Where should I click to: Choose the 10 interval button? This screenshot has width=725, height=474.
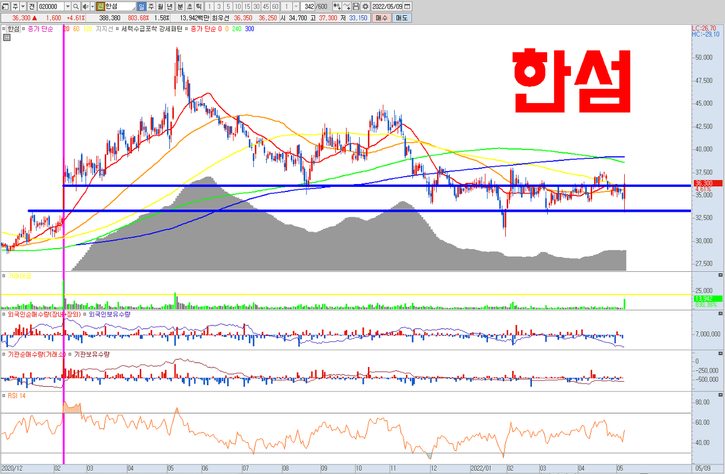pos(237,6)
